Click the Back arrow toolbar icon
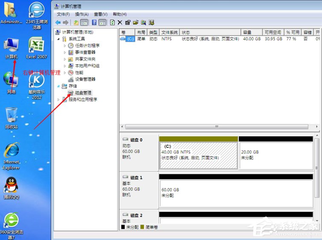The image size is (322, 240). [58, 22]
